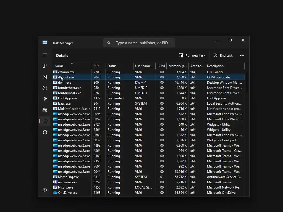Click the CTF Loader description

coord(215,72)
